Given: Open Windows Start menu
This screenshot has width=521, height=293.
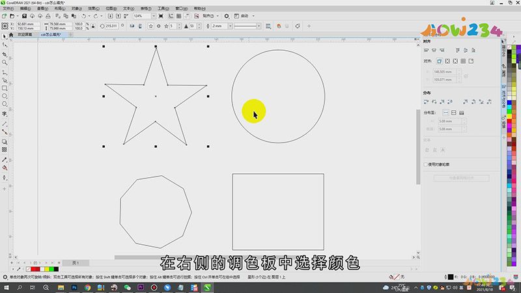Looking at the screenshot, I should (x=7, y=288).
